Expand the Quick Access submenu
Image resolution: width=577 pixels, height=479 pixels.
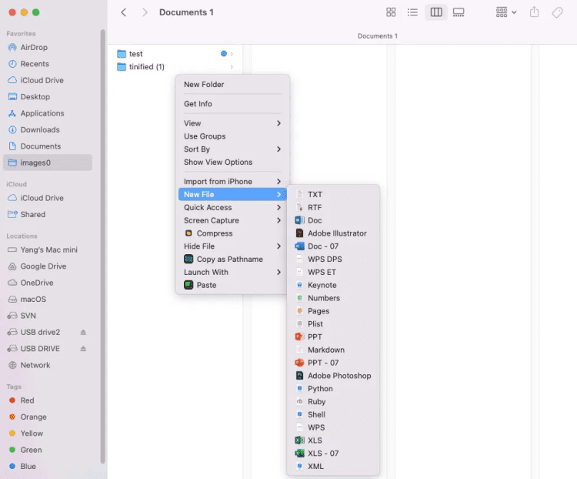tap(232, 207)
